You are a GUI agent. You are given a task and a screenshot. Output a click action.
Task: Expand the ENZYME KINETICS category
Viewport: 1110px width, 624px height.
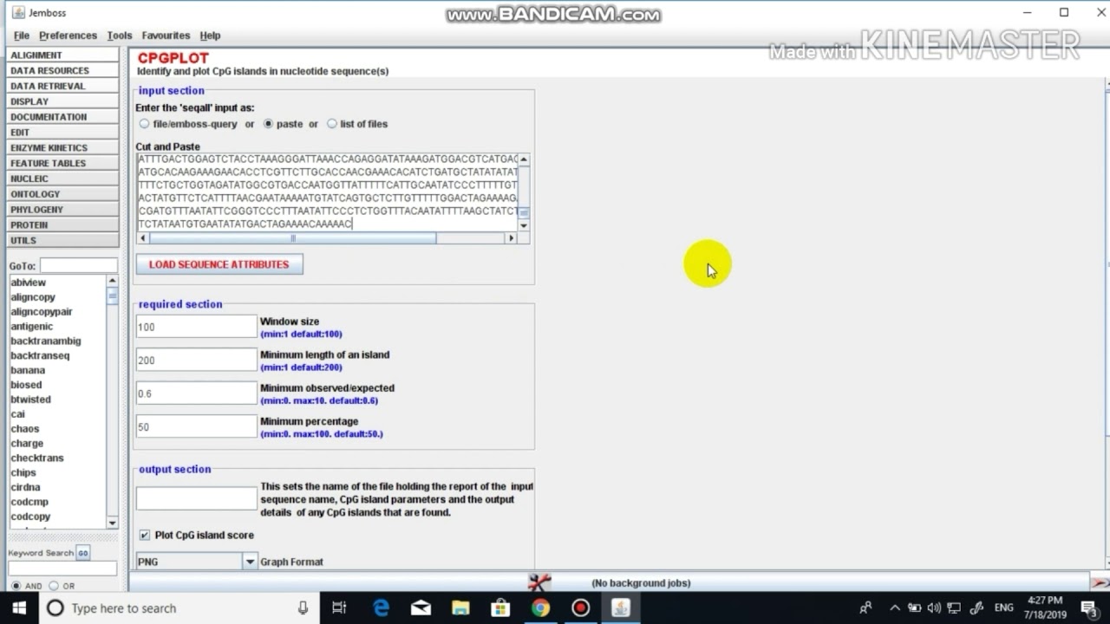(x=62, y=148)
